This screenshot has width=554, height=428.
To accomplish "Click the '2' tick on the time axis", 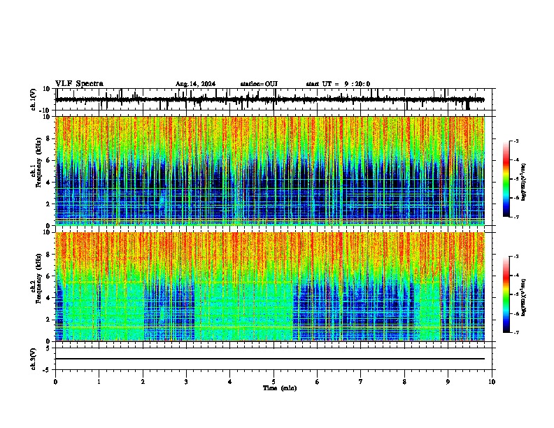I will [x=143, y=382].
